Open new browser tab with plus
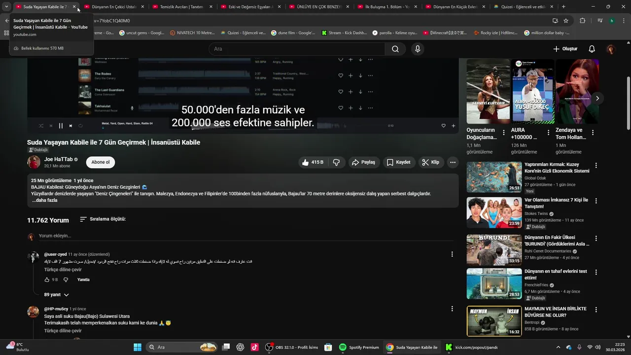 [x=563, y=7]
